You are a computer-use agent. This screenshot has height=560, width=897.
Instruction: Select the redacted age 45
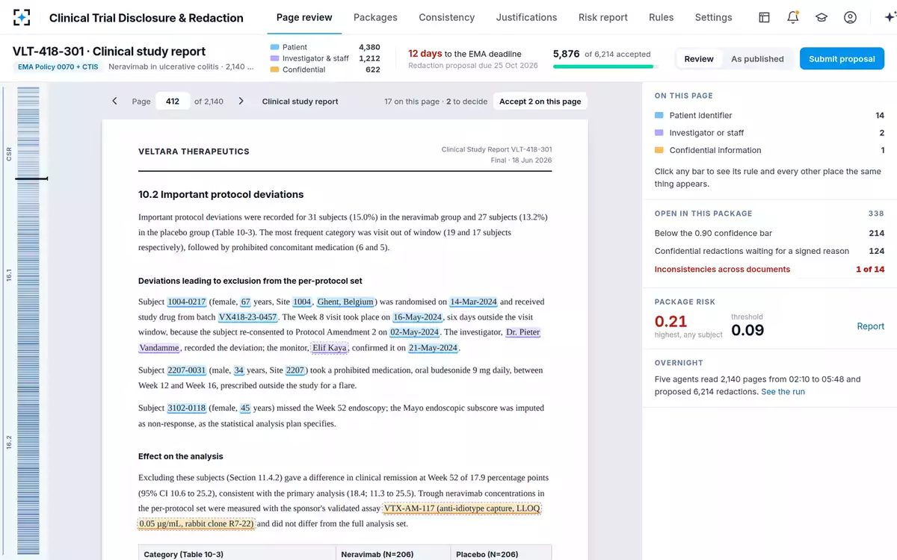pyautogui.click(x=245, y=408)
